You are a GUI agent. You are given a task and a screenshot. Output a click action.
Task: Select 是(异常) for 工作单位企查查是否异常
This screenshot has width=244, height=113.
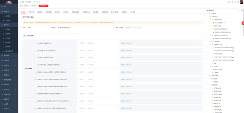click(78, 43)
